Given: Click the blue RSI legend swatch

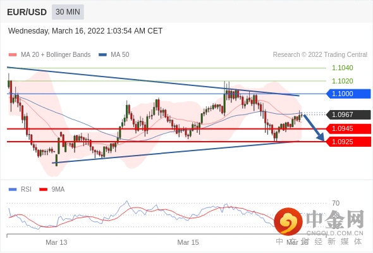Looking at the screenshot, I should (x=13, y=190).
